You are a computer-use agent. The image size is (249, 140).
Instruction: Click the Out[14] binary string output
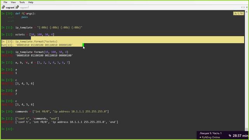click(x=44, y=55)
